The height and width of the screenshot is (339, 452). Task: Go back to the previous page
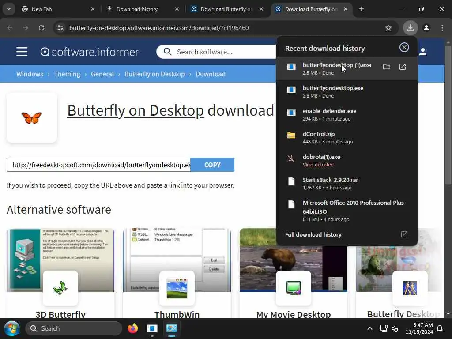(x=10, y=28)
